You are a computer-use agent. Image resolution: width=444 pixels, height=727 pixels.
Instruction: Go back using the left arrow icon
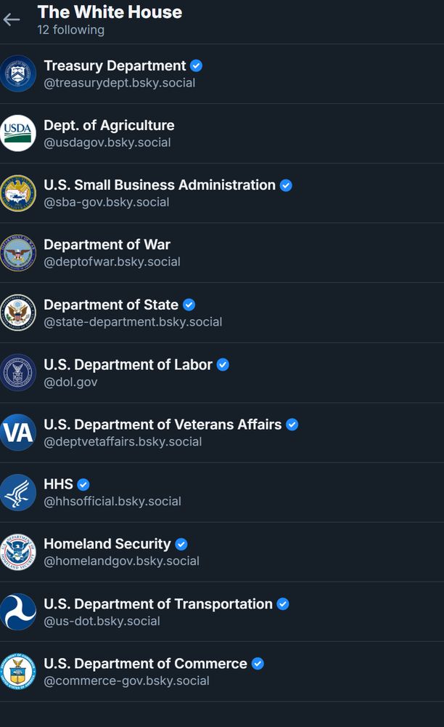tap(12, 20)
